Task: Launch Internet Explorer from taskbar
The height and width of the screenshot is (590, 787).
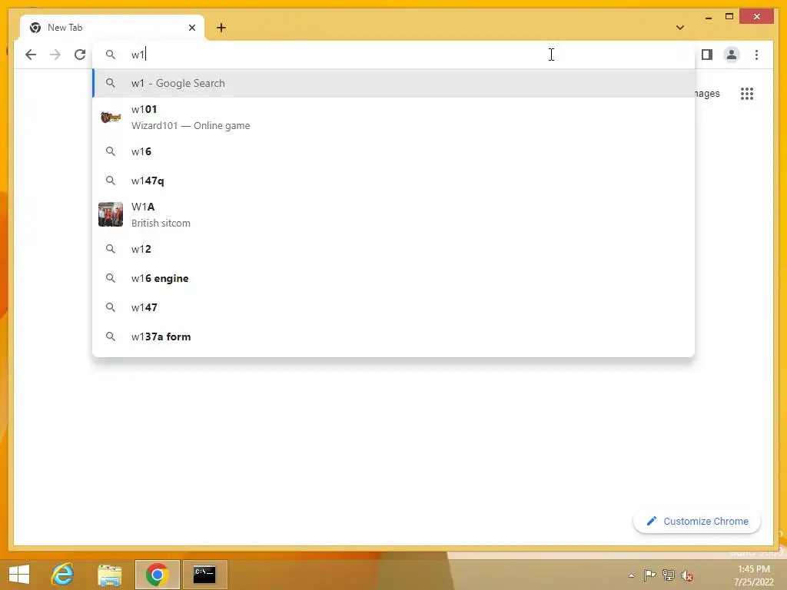Action: [63, 575]
